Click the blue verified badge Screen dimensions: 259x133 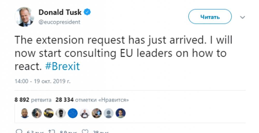(87, 12)
